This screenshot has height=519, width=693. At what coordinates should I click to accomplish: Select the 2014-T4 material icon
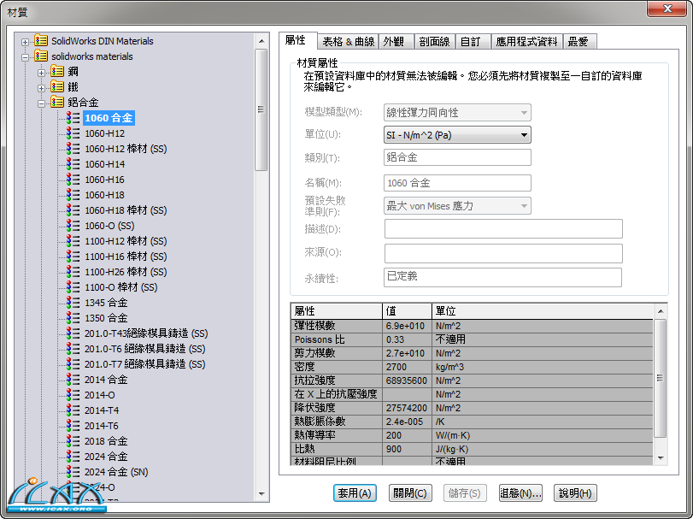73,410
